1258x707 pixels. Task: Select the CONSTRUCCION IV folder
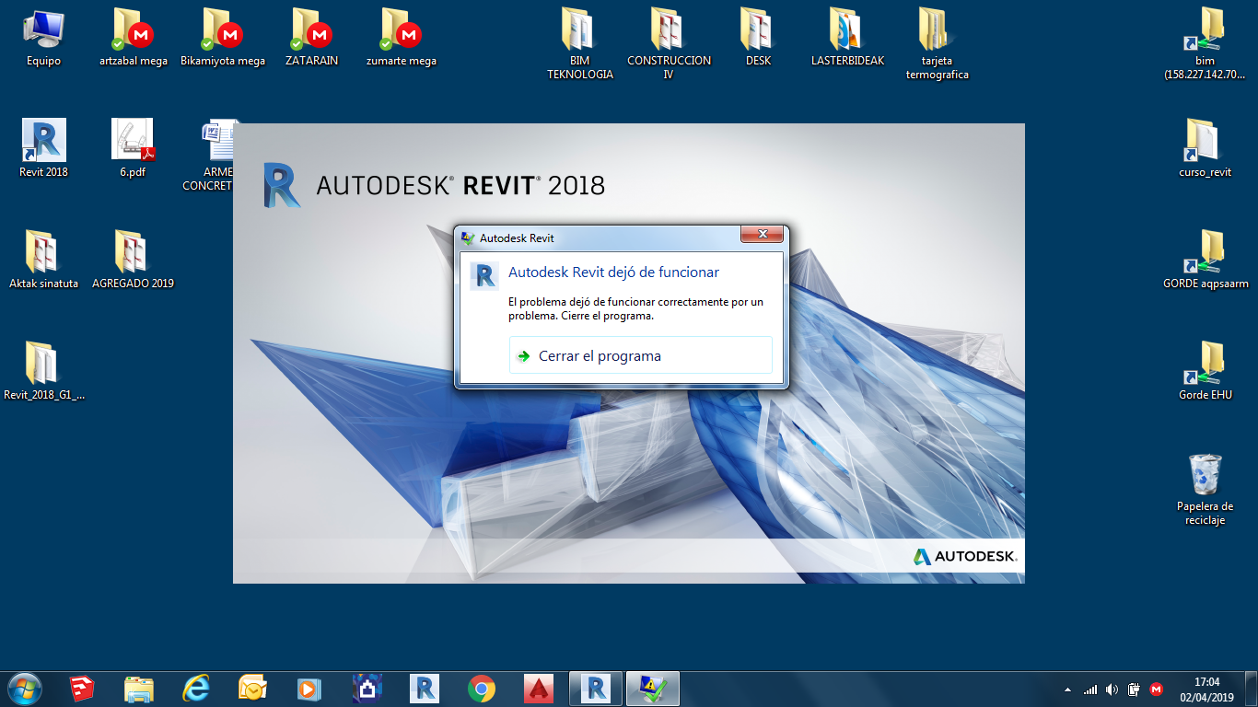[x=670, y=44]
